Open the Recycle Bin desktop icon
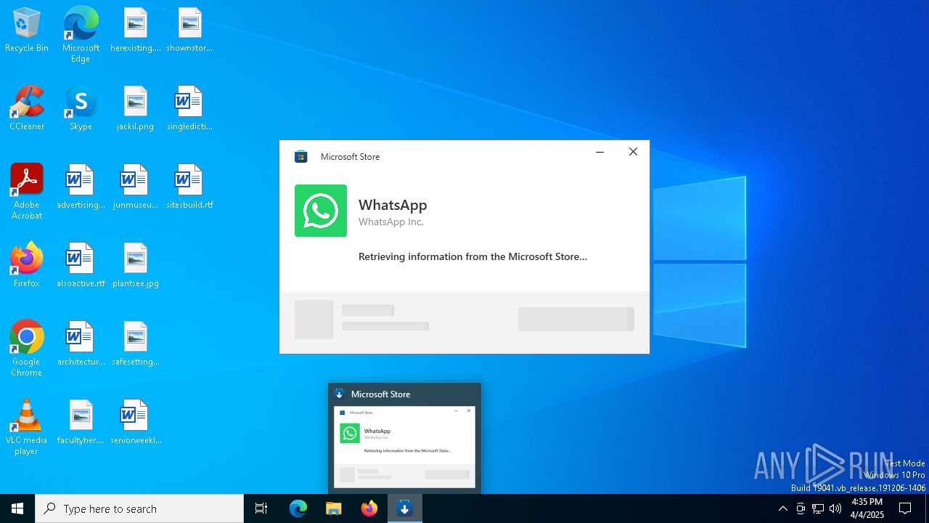This screenshot has width=929, height=523. 27,31
